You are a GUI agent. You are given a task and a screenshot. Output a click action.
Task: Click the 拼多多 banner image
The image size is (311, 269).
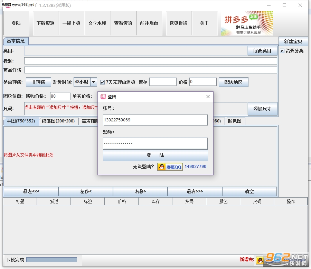click(247, 23)
